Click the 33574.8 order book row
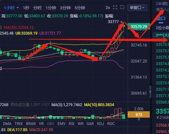 pos(162,64)
